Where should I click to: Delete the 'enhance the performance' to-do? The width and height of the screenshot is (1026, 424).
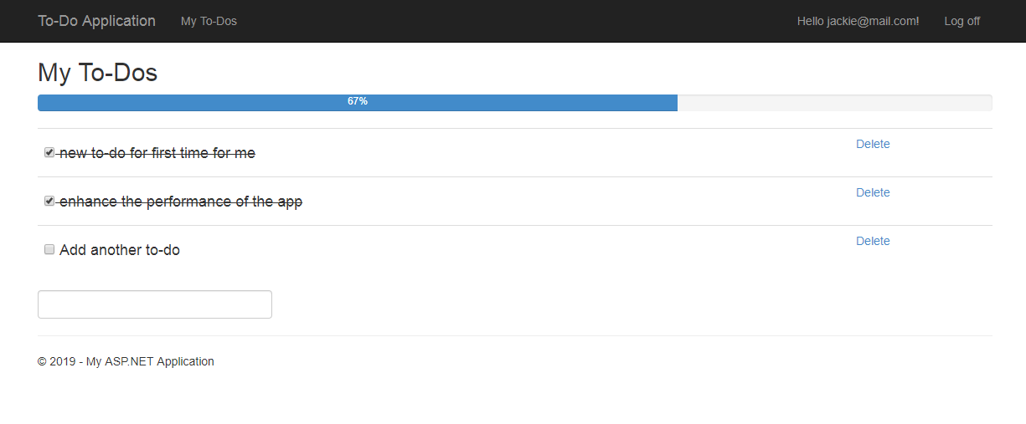pyautogui.click(x=873, y=192)
